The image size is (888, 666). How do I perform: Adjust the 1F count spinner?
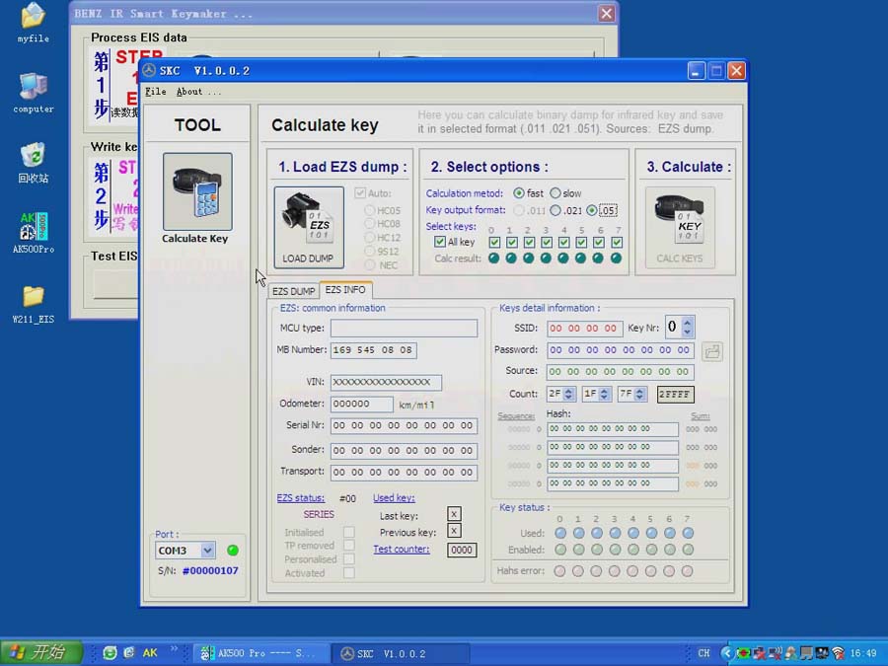click(604, 394)
